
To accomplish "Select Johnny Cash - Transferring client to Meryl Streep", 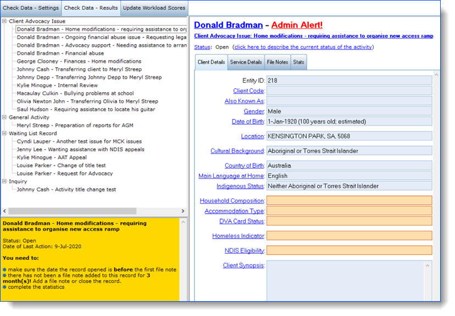I will click(79, 69).
